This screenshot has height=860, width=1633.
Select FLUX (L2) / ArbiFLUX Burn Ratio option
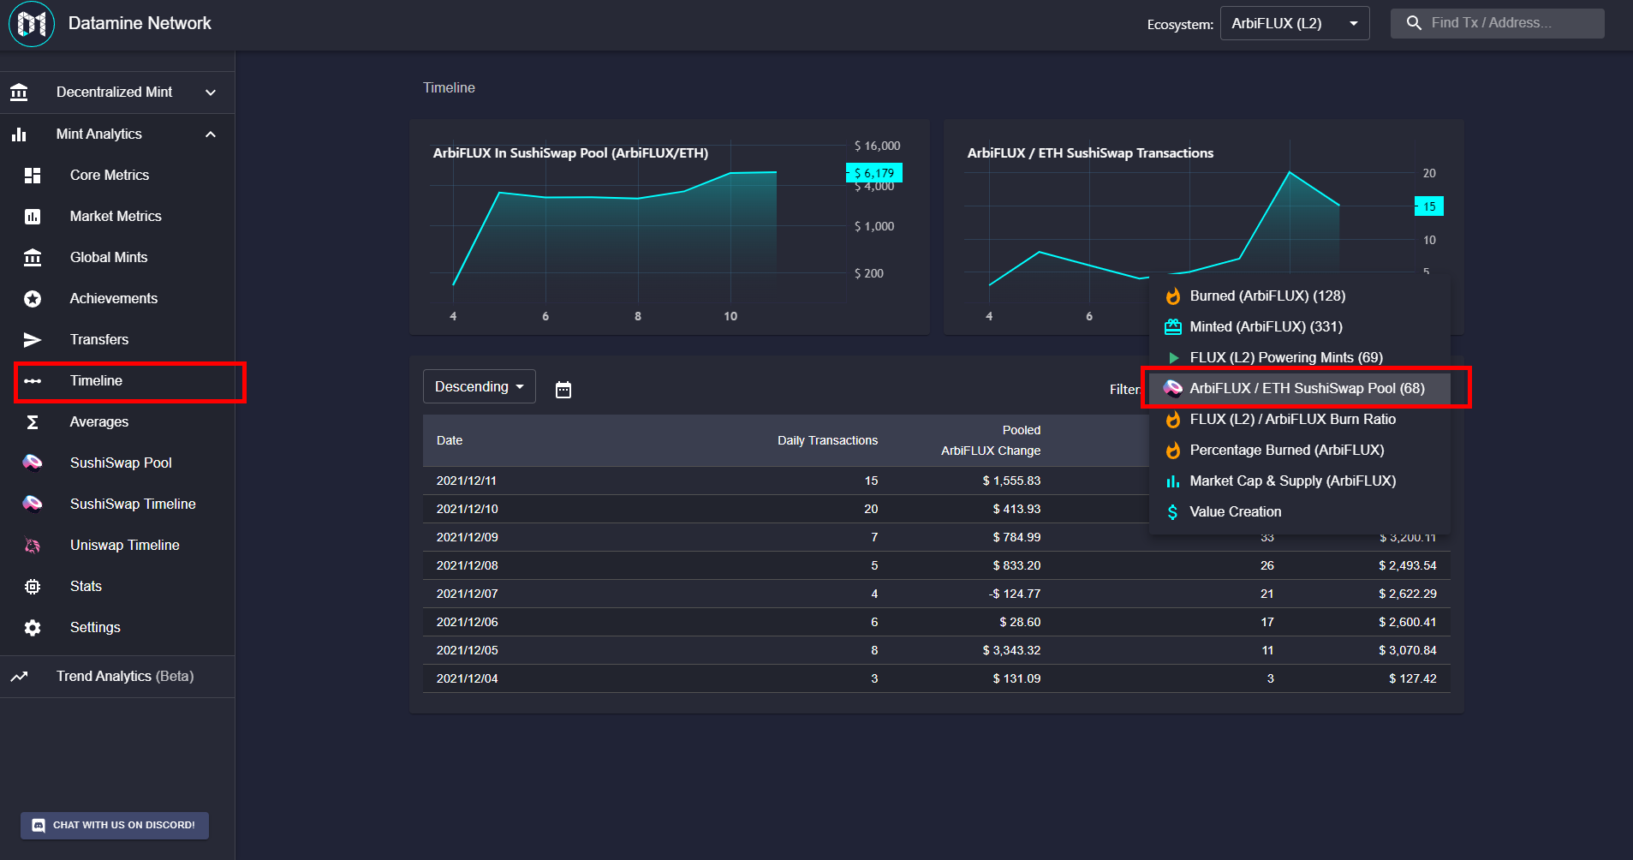click(x=1300, y=420)
